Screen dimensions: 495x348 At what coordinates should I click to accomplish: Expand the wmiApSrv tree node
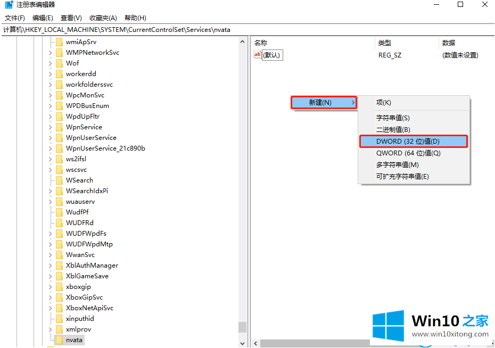[x=51, y=42]
